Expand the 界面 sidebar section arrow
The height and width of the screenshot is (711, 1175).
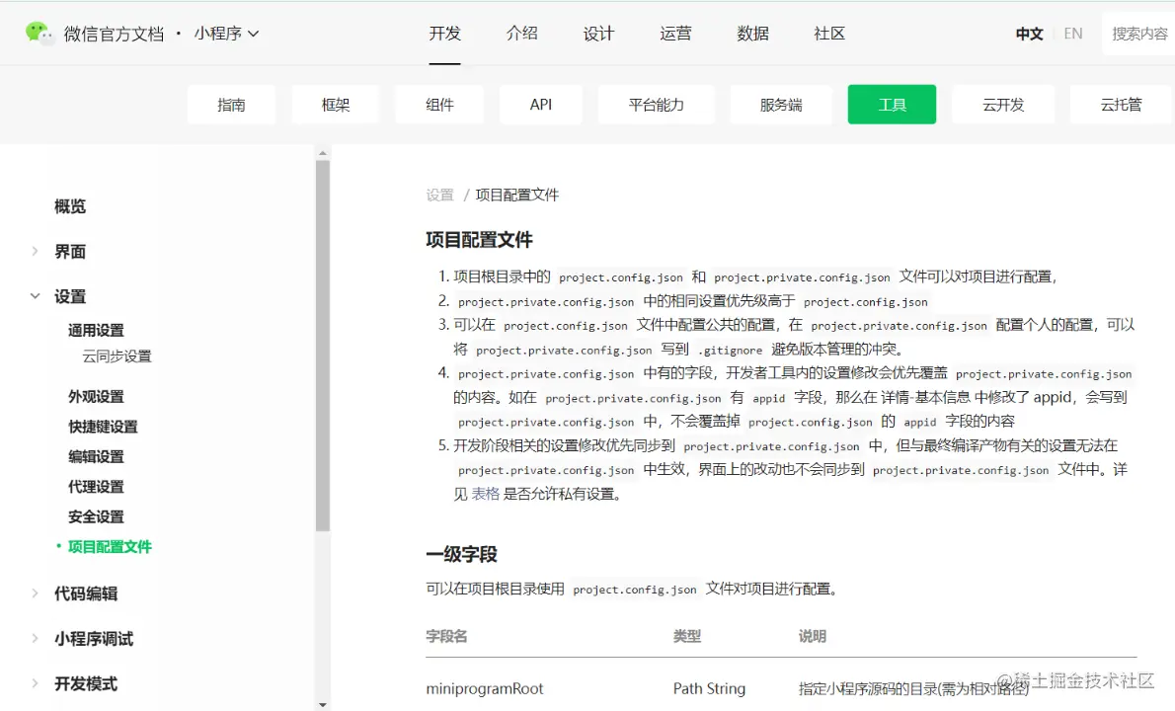click(35, 251)
